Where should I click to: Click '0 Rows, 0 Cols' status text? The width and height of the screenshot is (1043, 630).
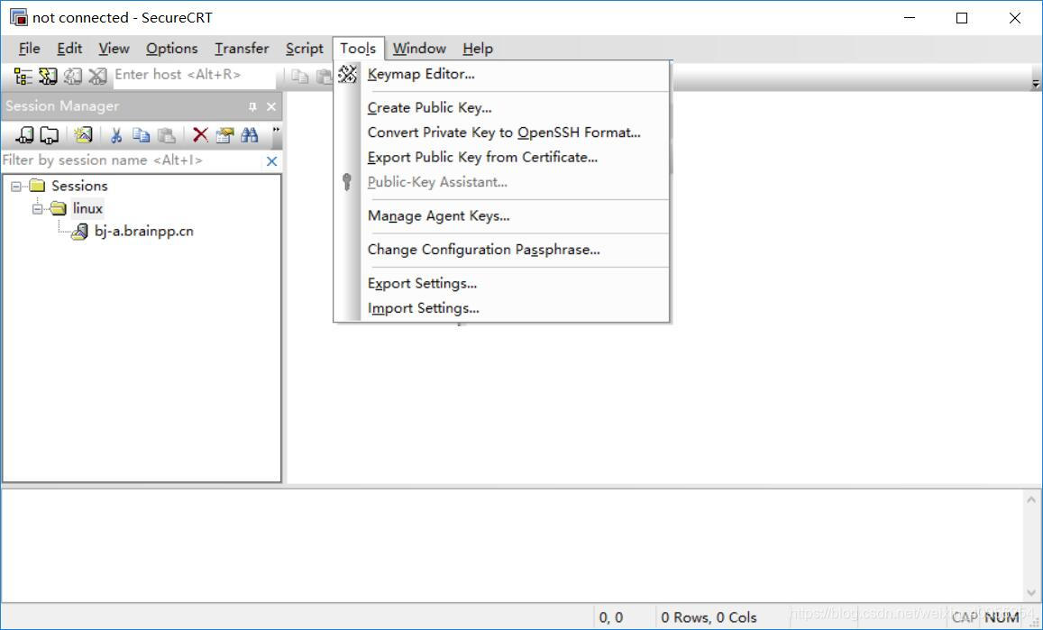pos(709,617)
